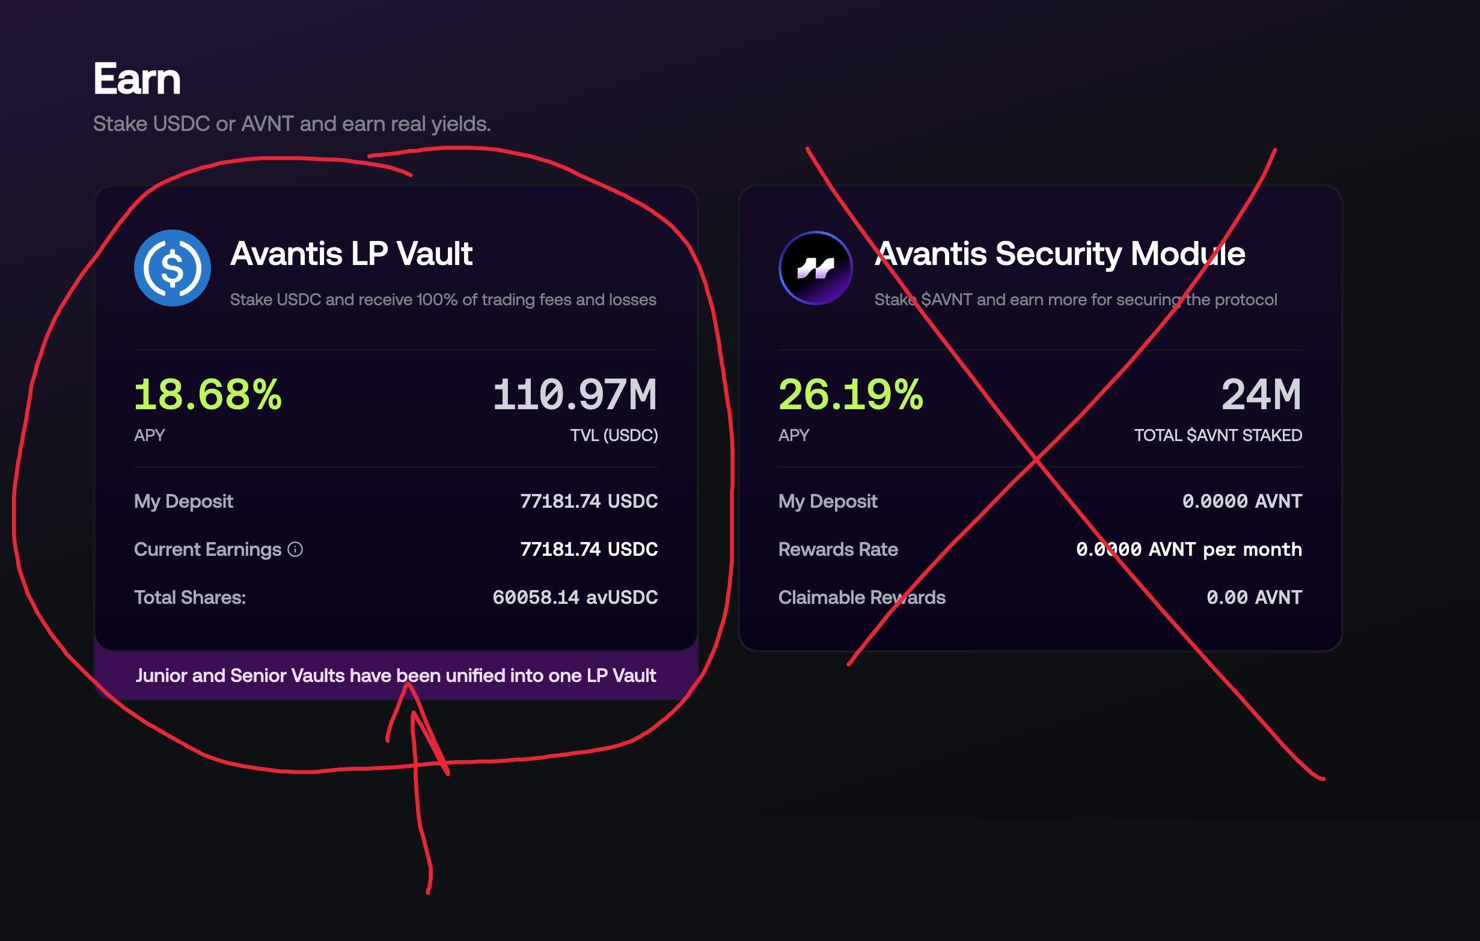Open the Avantis LP Vault title
Viewport: 1480px width, 941px height.
[351, 253]
